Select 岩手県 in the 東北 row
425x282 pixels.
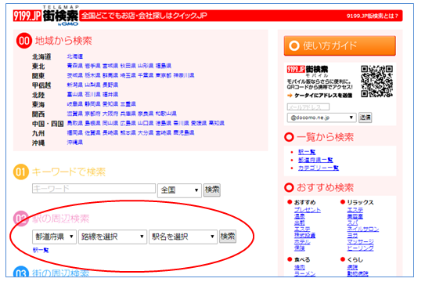[92, 66]
